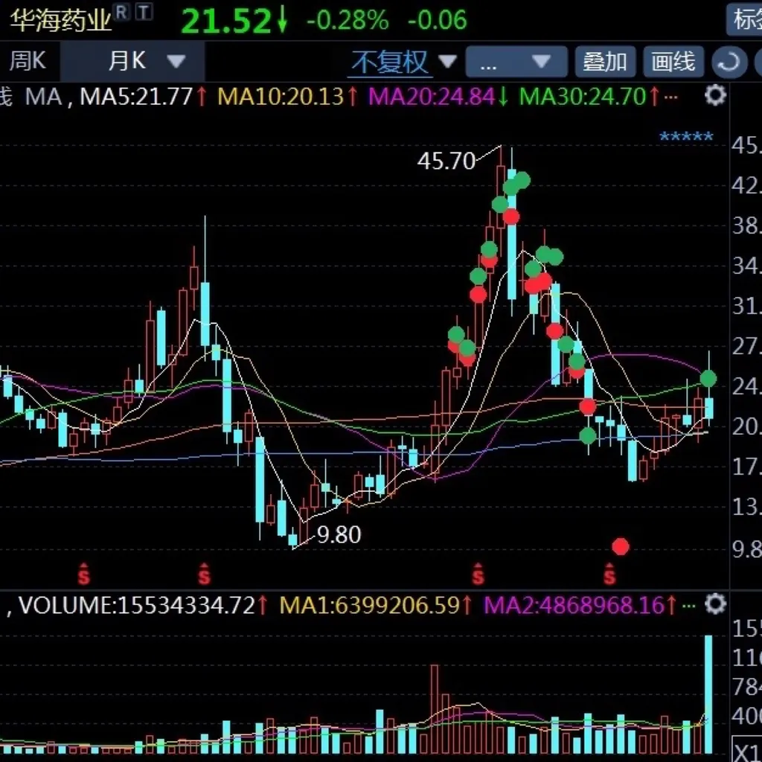Open the MA indicator settings gear
The height and width of the screenshot is (762, 762).
tap(715, 95)
